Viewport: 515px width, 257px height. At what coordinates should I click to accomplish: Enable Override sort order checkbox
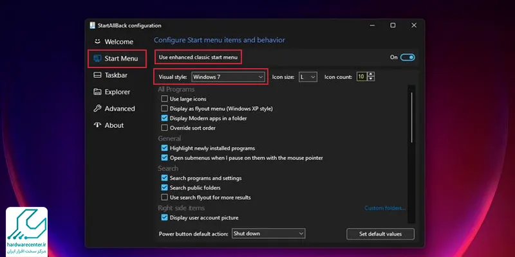(x=164, y=128)
